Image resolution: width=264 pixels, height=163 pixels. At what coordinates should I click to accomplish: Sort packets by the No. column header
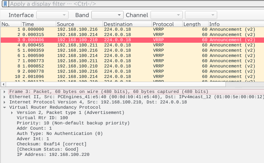pos(11,24)
